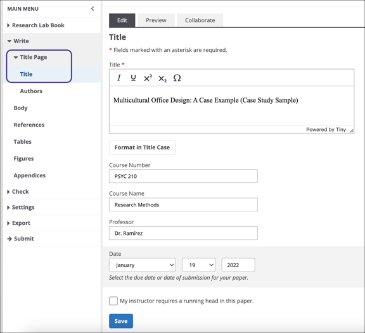This screenshot has width=365, height=333.
Task: Open the month dropdown showing January
Action: (x=142, y=265)
